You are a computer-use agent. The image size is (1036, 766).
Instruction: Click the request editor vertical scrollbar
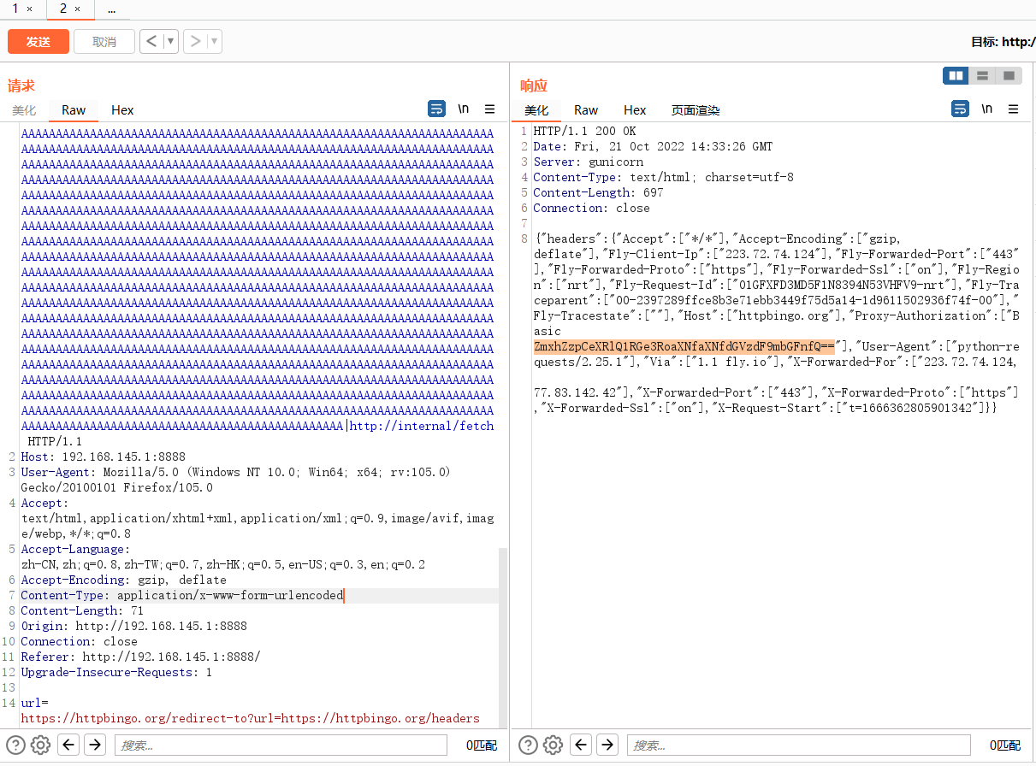[503, 636]
